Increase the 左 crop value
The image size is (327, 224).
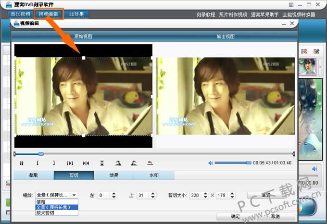click(113, 194)
